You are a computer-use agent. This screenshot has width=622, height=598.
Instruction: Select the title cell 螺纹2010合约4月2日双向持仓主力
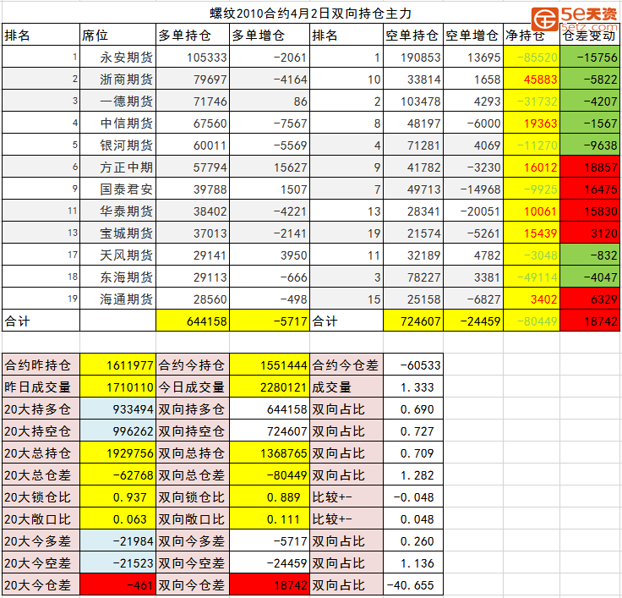pos(310,13)
